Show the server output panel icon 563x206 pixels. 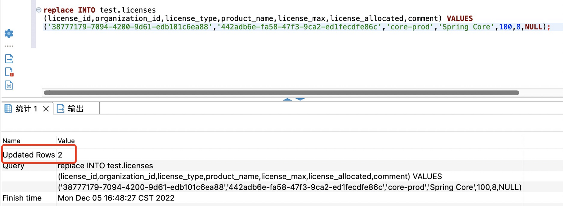(x=9, y=59)
